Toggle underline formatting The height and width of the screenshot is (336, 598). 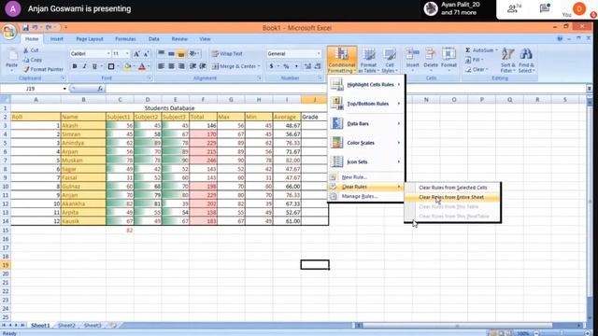94,66
